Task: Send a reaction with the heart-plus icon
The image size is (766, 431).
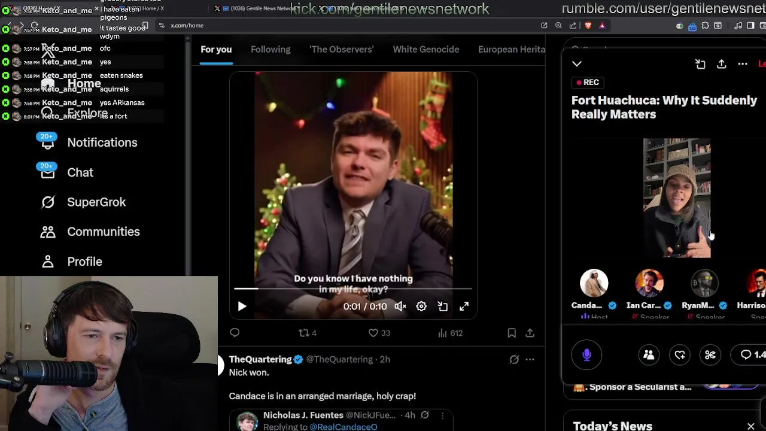Action: coord(680,355)
